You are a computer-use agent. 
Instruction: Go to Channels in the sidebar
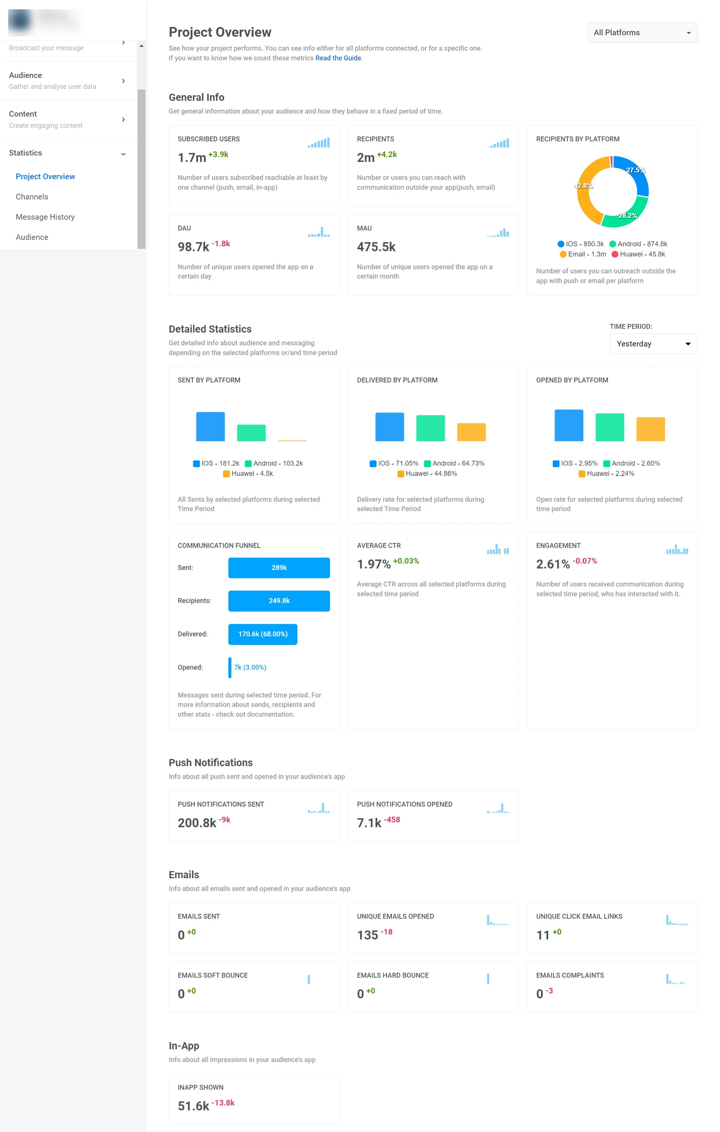point(32,196)
